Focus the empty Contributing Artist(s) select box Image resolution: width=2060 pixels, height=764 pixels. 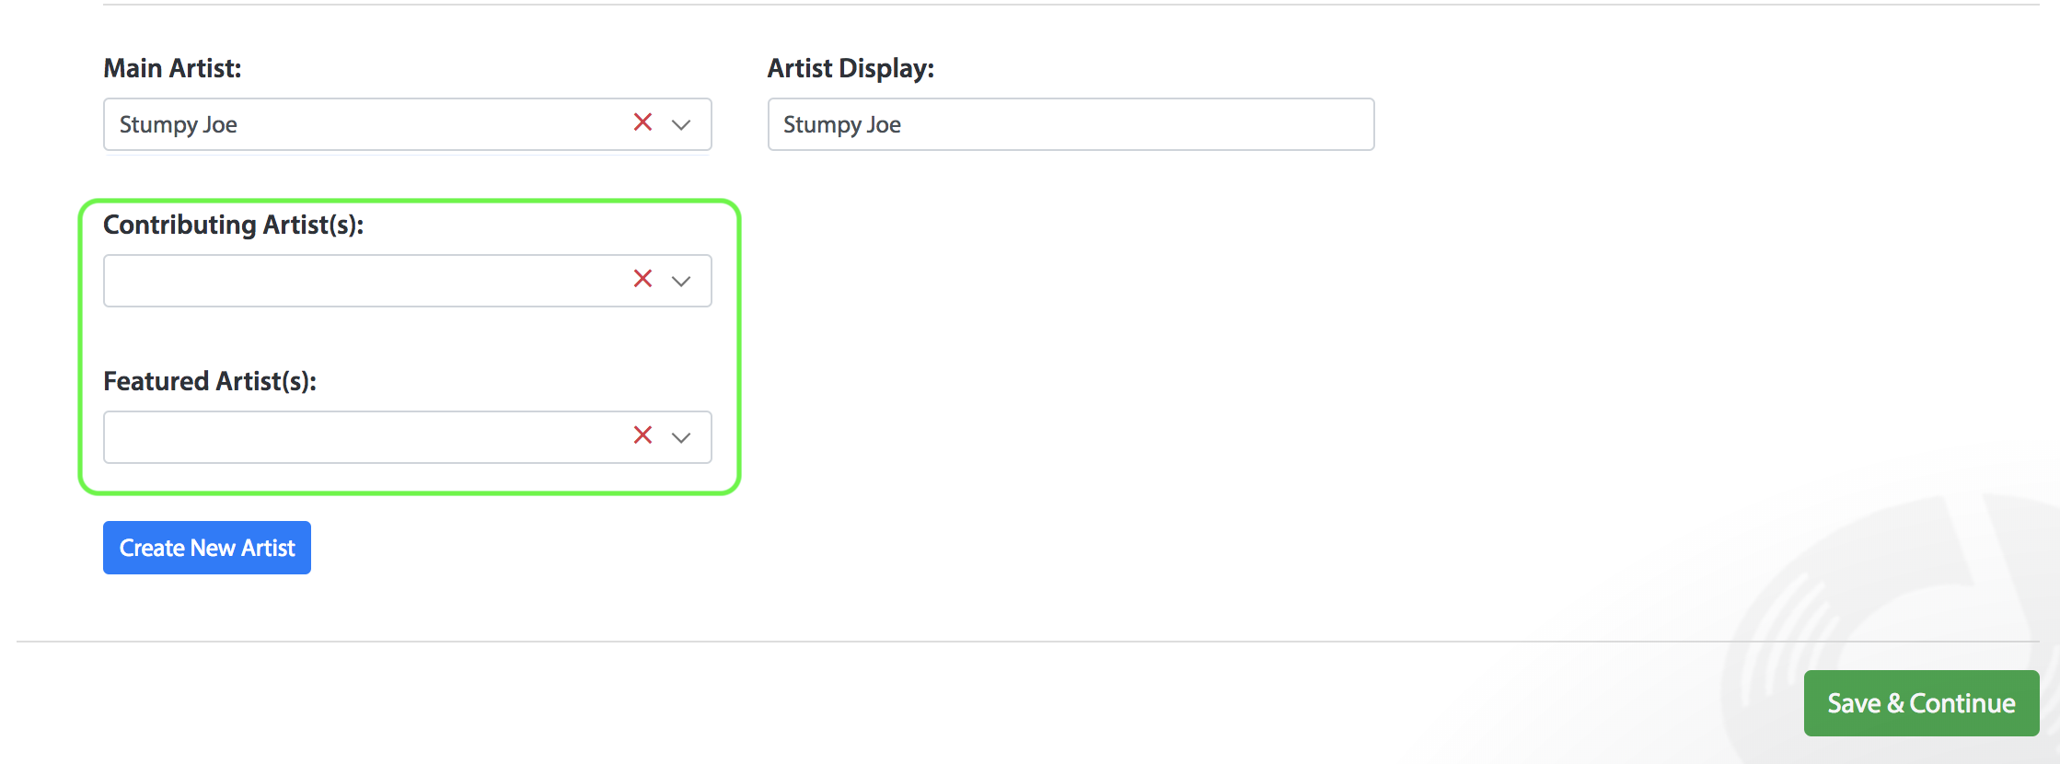[368, 281]
